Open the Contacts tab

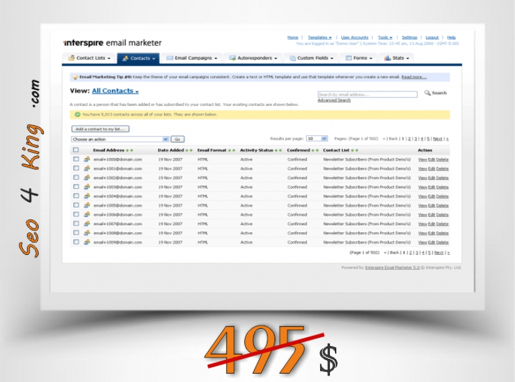pyautogui.click(x=139, y=58)
